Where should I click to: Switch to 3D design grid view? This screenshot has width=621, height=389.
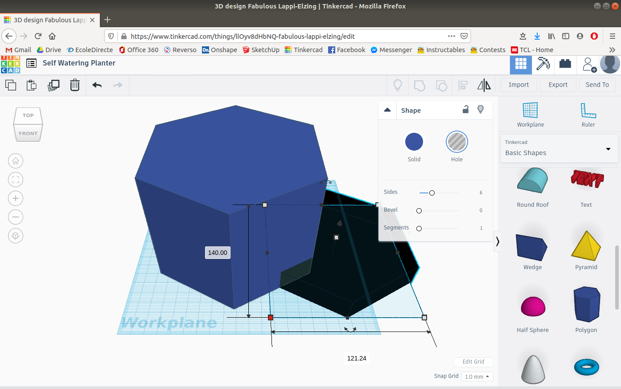point(521,65)
